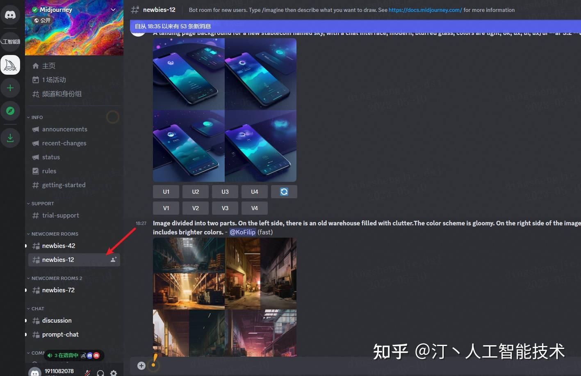Click the download apps icon in server list
This screenshot has height=376, width=581.
point(10,138)
